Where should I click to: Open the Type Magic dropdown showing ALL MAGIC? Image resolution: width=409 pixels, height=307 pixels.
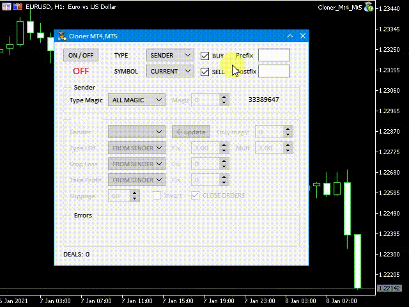click(137, 100)
